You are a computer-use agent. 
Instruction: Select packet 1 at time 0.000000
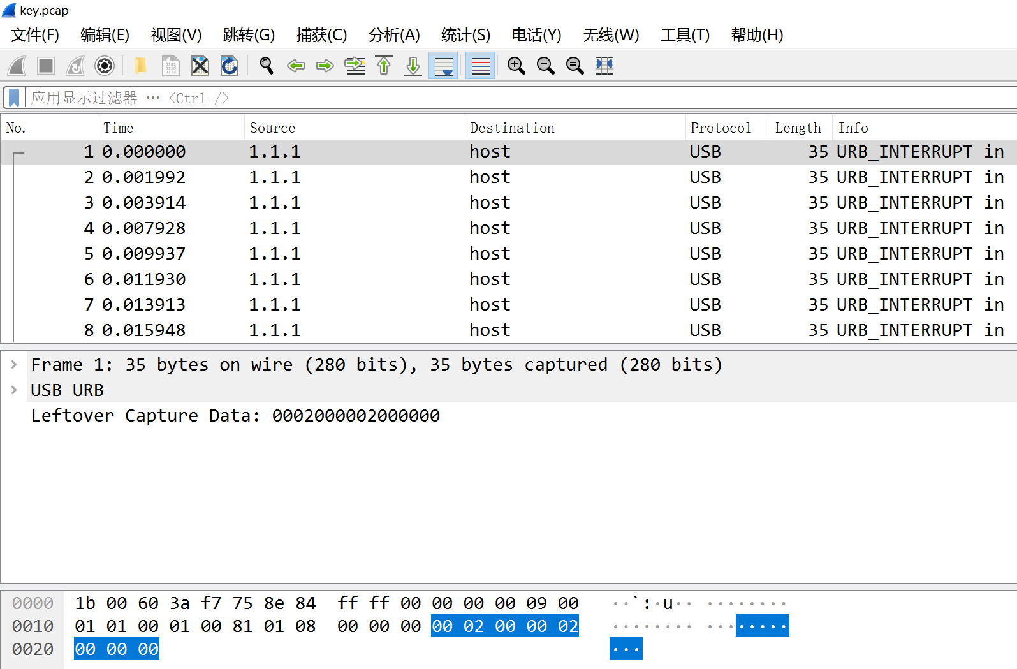tap(509, 152)
